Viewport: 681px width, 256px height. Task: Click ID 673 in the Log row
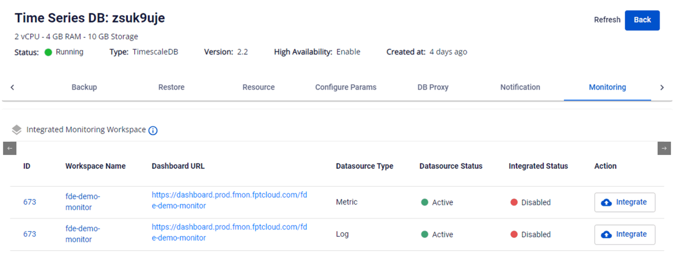29,234
